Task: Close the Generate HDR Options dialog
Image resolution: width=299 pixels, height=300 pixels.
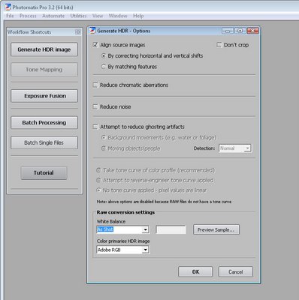Action: [253, 31]
